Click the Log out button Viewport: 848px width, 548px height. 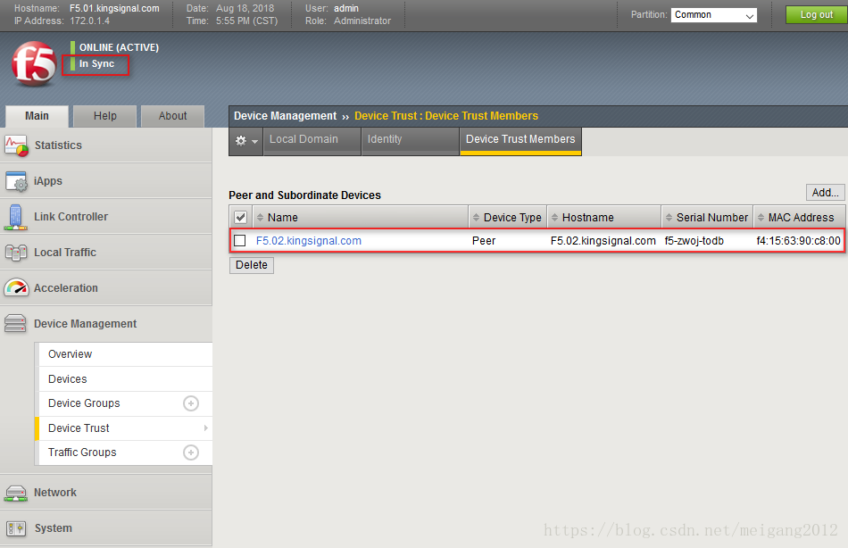click(x=817, y=14)
